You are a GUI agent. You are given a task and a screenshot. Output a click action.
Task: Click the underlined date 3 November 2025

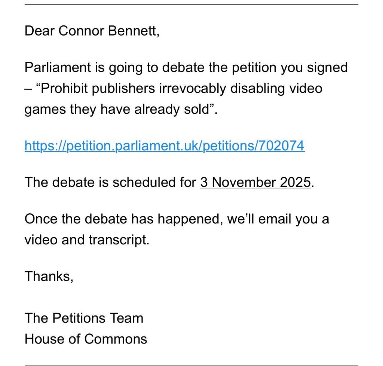coord(255,182)
